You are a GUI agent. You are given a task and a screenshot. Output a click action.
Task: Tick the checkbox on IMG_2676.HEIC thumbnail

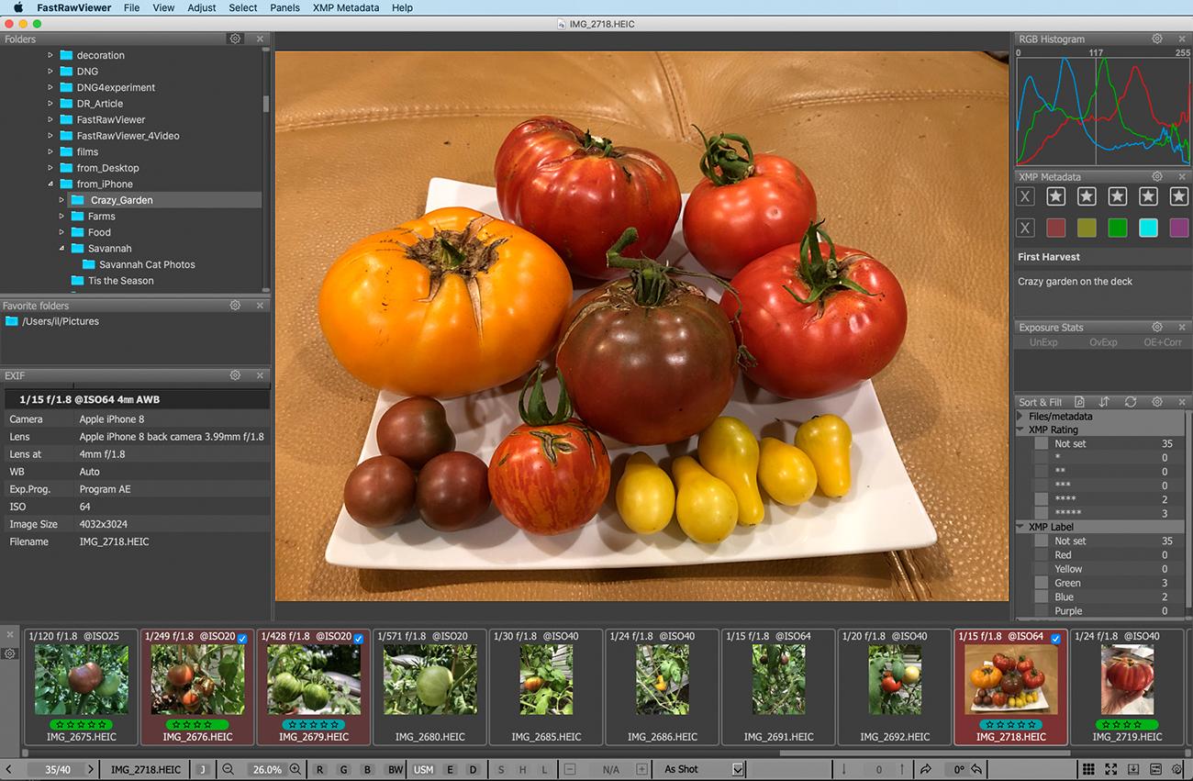pos(242,639)
